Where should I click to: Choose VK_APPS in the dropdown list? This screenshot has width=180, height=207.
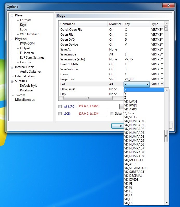point(144,109)
